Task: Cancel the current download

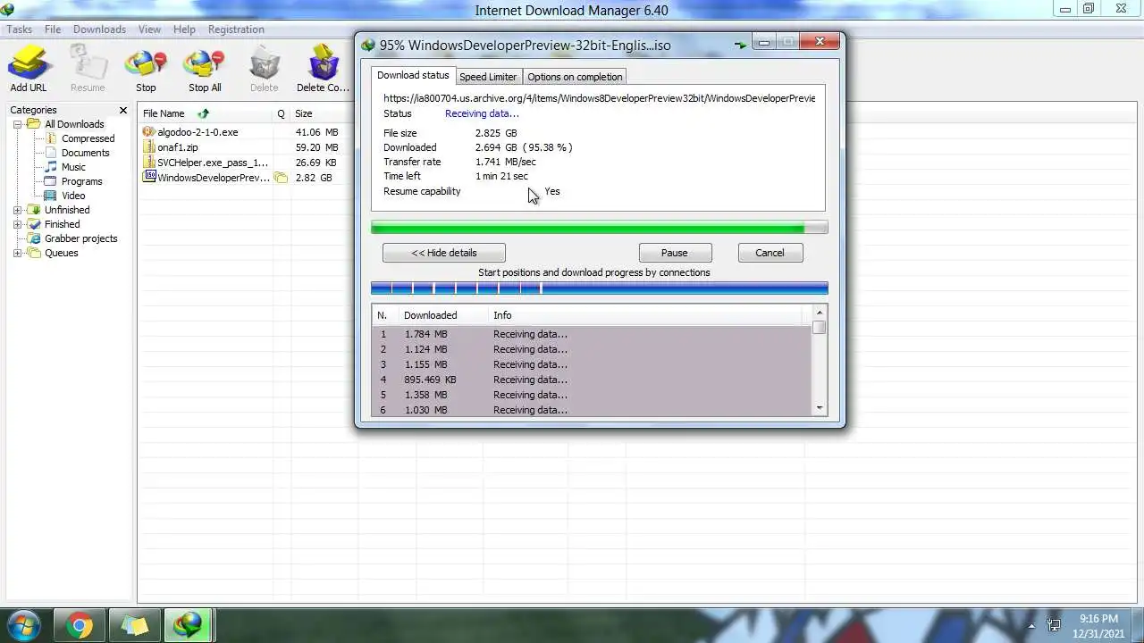Action: click(x=770, y=253)
